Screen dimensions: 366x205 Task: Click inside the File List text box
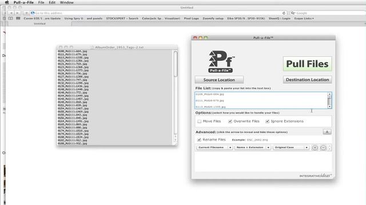261,100
